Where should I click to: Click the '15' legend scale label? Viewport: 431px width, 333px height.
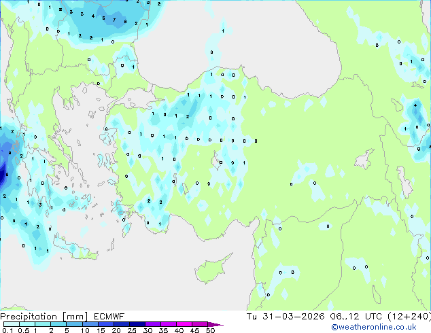101,330
